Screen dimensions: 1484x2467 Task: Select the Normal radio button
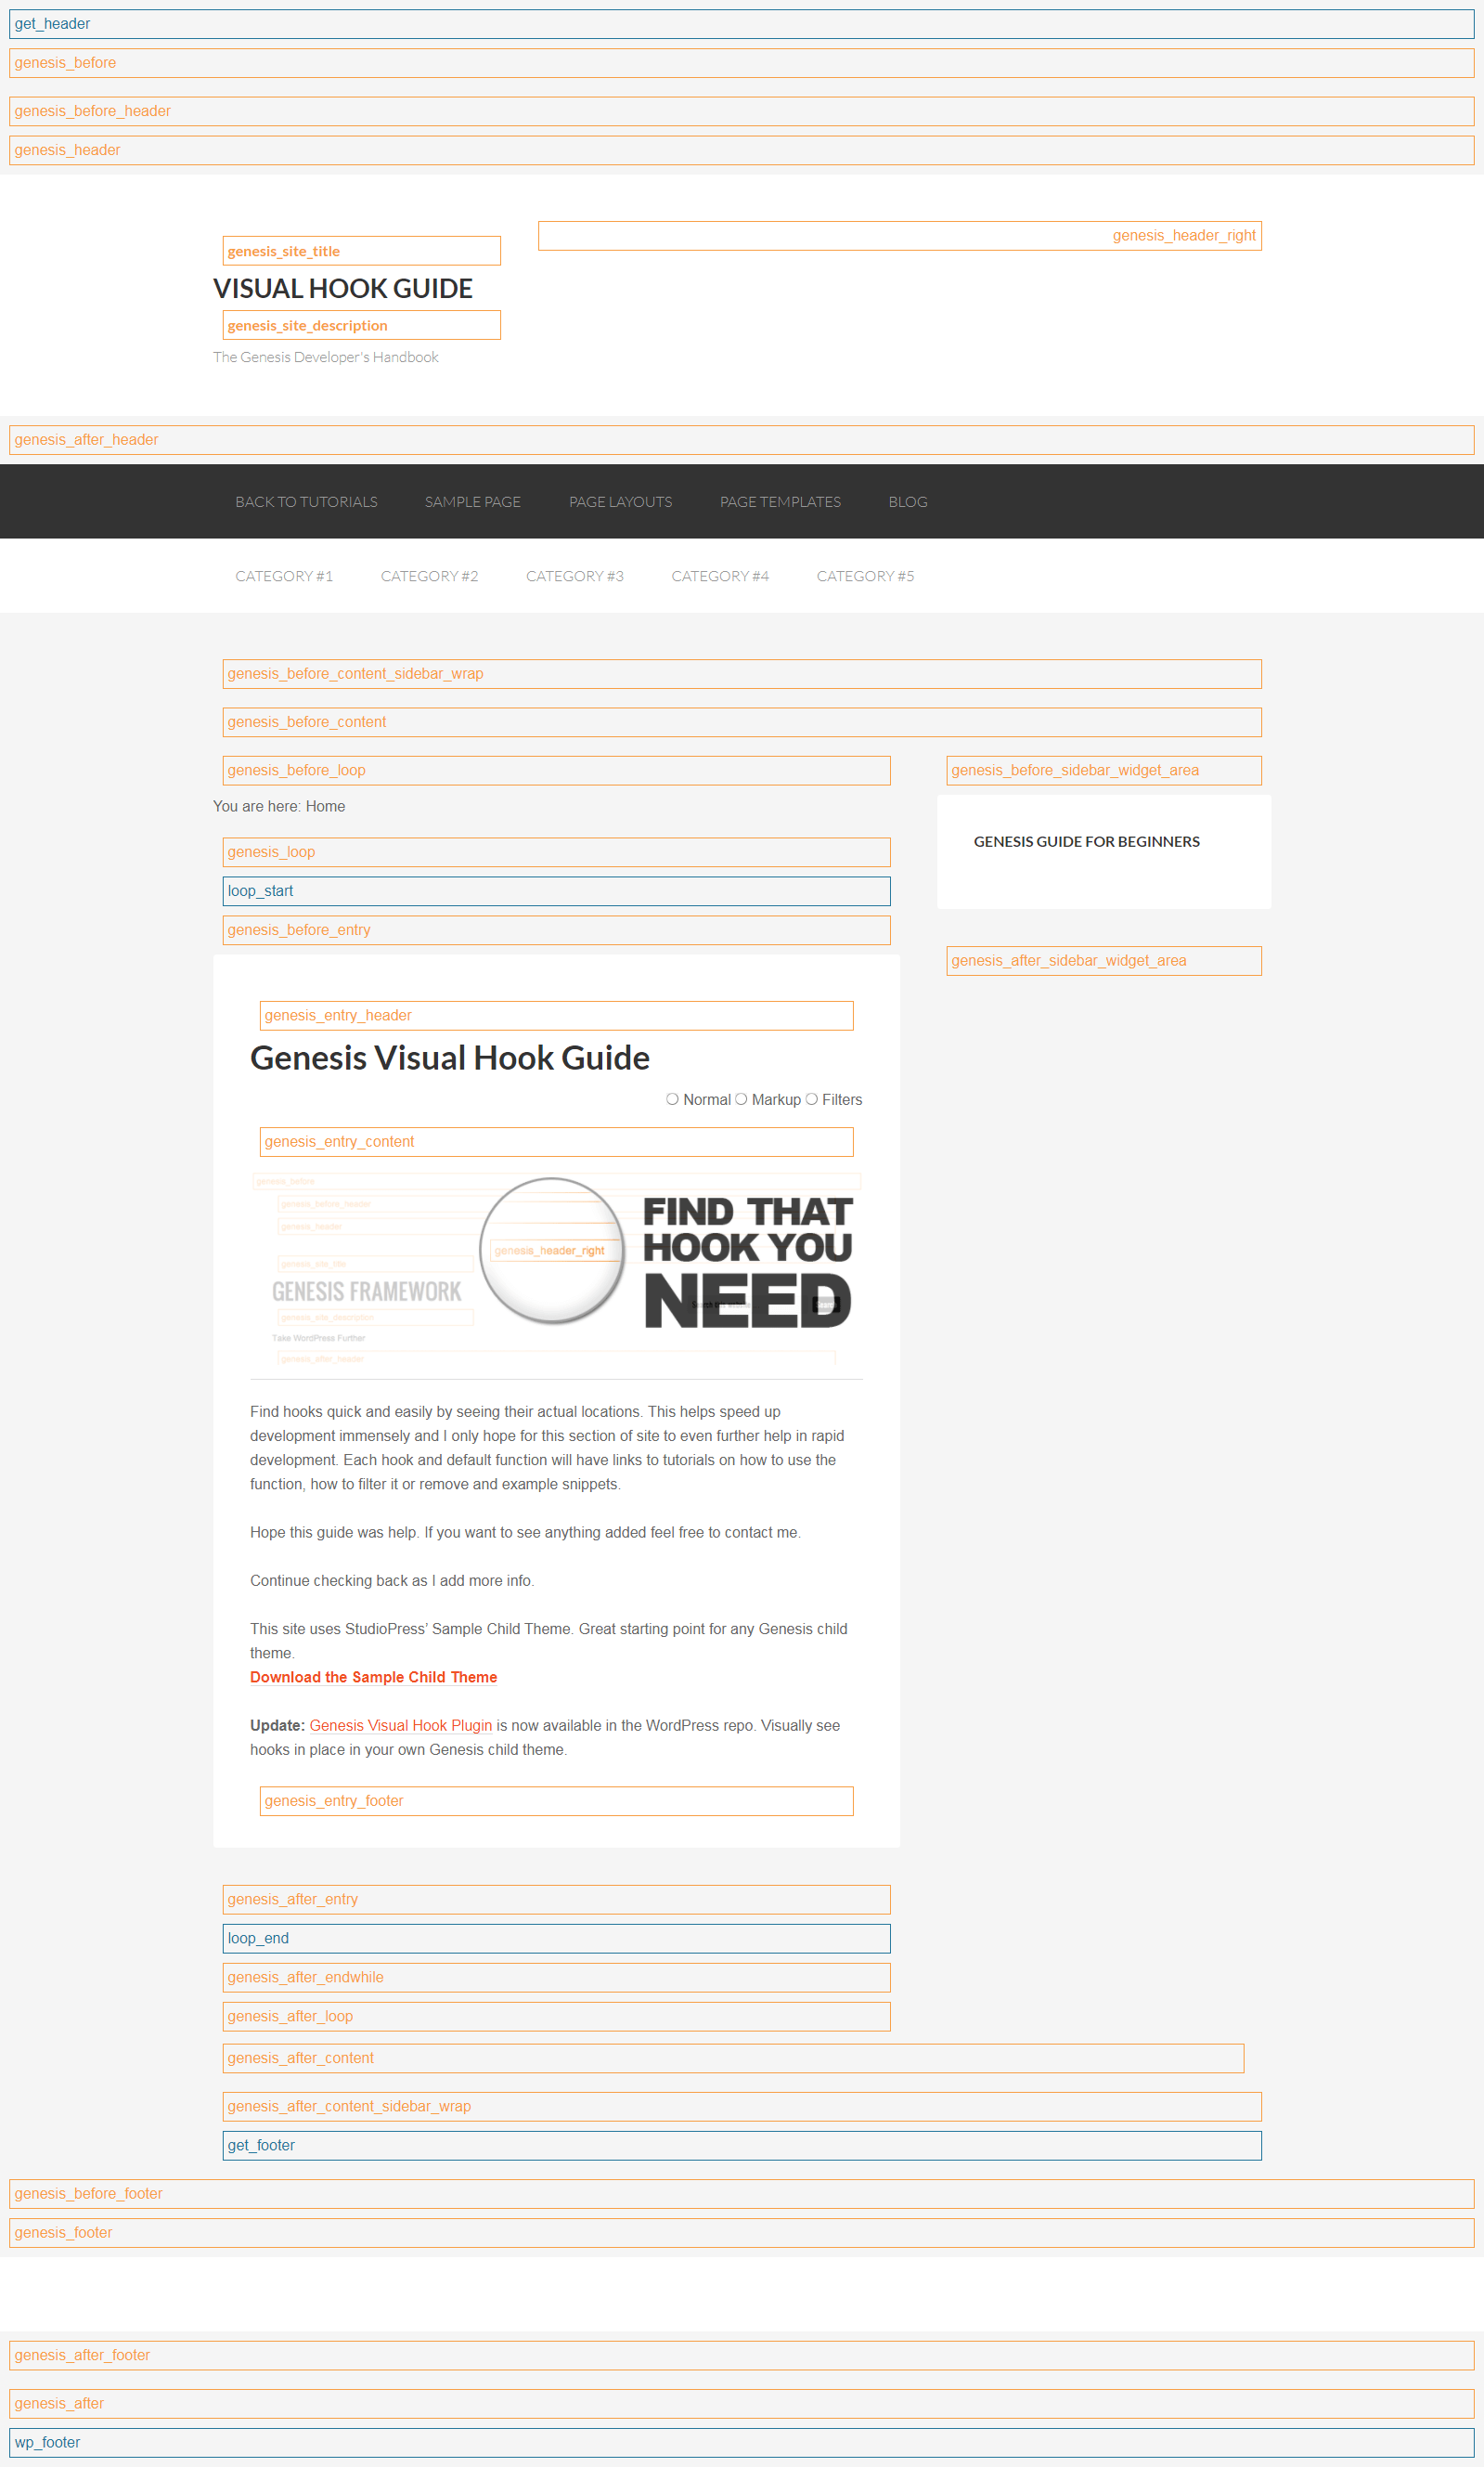point(672,1098)
